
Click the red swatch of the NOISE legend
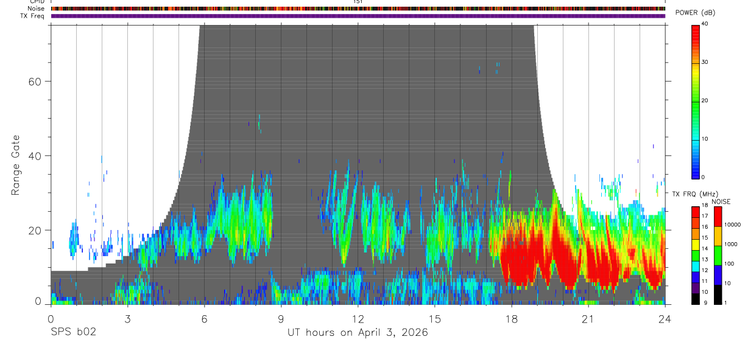pyautogui.click(x=718, y=216)
